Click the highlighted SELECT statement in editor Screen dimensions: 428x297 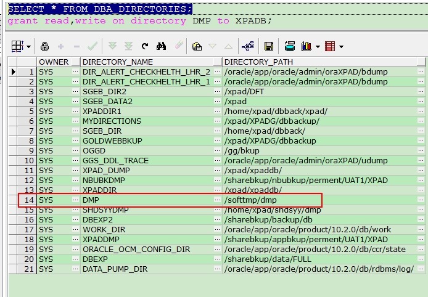click(x=100, y=9)
